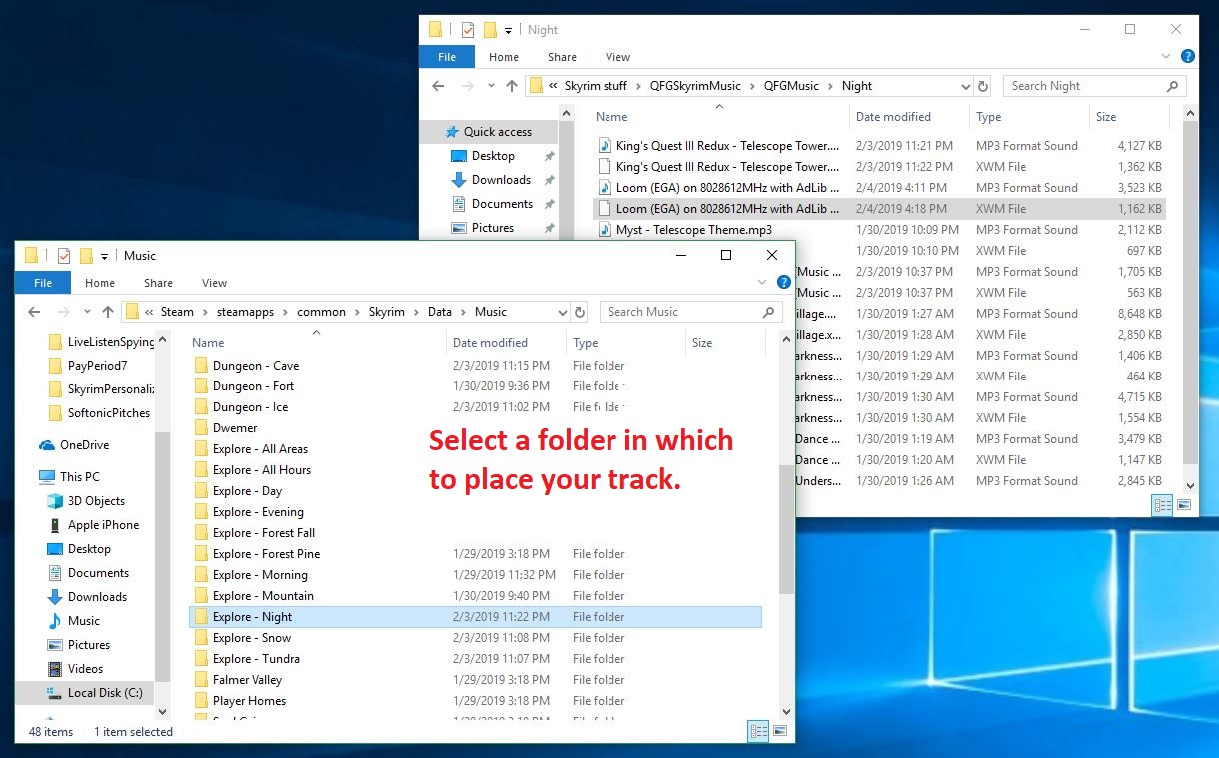Image resolution: width=1219 pixels, height=758 pixels.
Task: Switch Night window to large thumbnails view icon
Action: coord(1185,505)
